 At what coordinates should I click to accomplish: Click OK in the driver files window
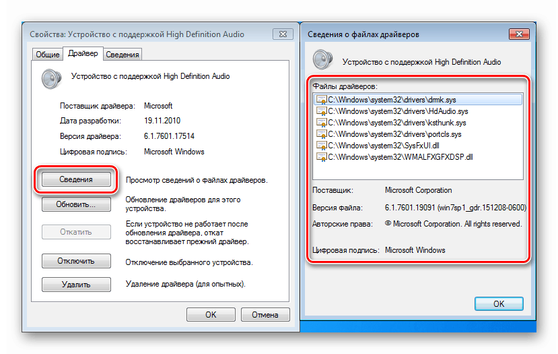pos(499,303)
